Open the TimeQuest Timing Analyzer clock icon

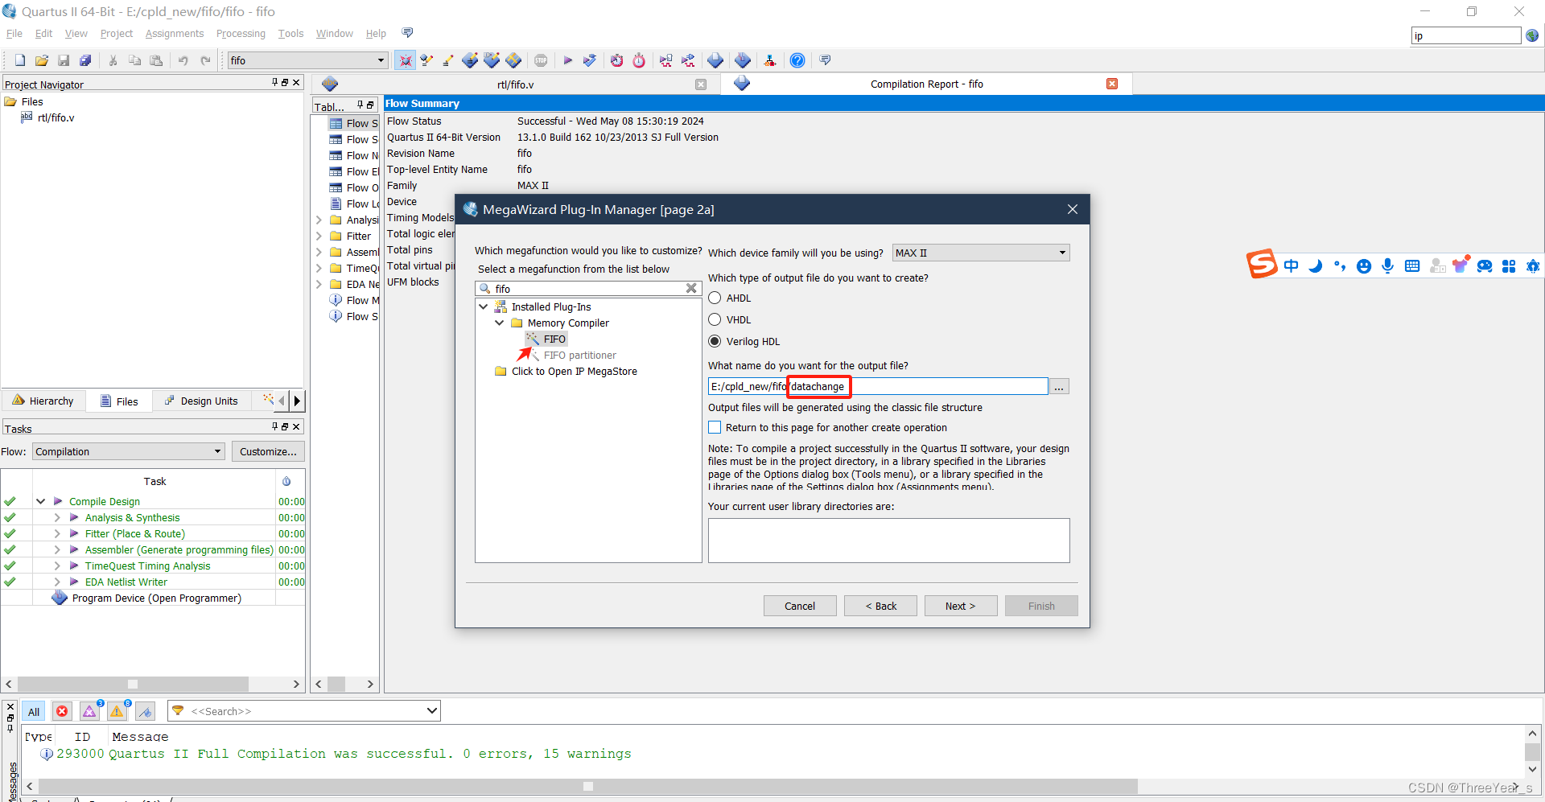(639, 60)
